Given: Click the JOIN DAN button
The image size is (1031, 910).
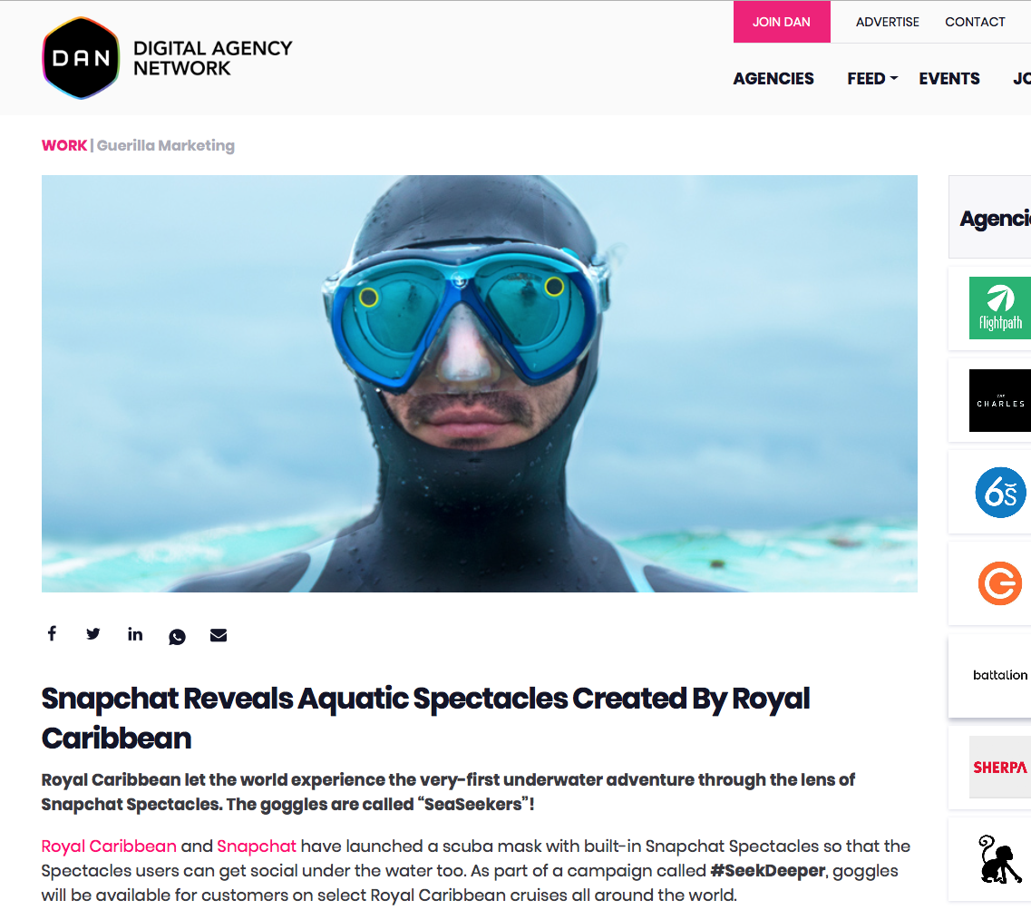Looking at the screenshot, I should point(782,22).
